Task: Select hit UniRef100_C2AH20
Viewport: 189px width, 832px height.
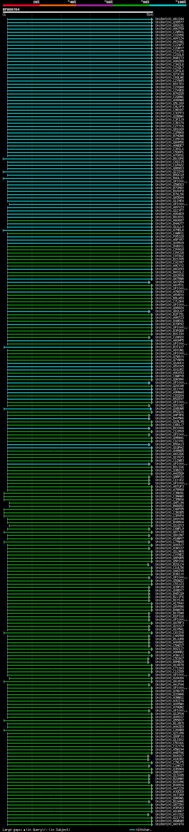Action: [x=170, y=337]
